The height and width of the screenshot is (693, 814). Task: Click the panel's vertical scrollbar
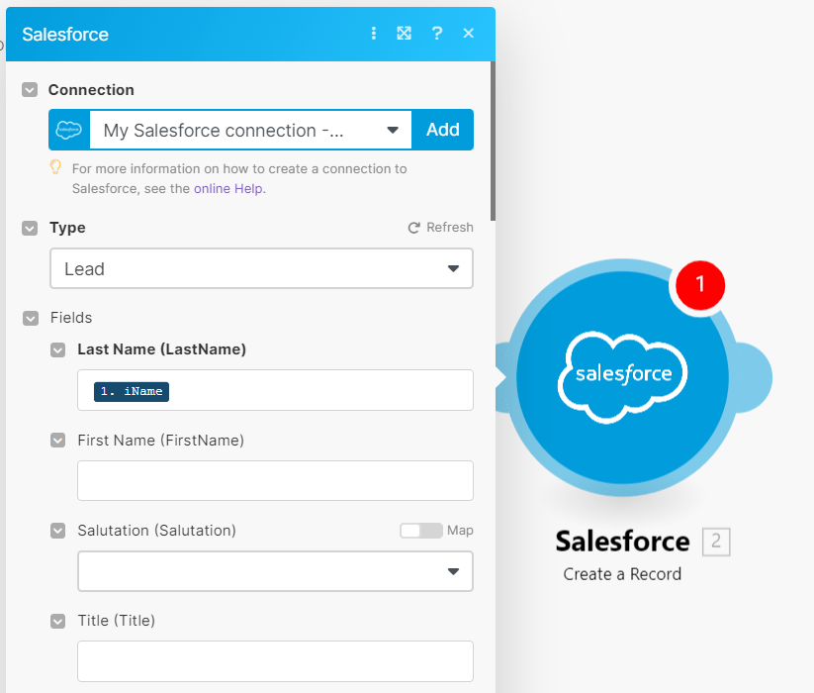tap(493, 142)
